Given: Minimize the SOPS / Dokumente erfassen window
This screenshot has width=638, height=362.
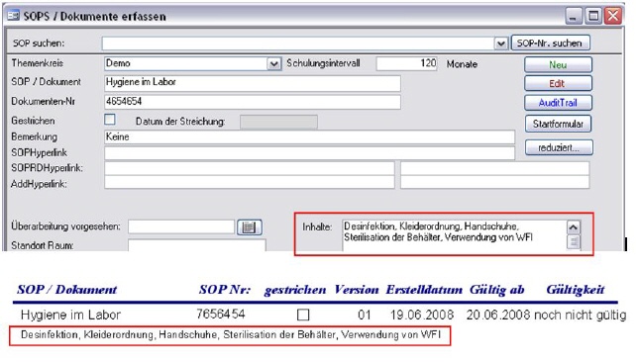Looking at the screenshot, I should pyautogui.click(x=574, y=16).
